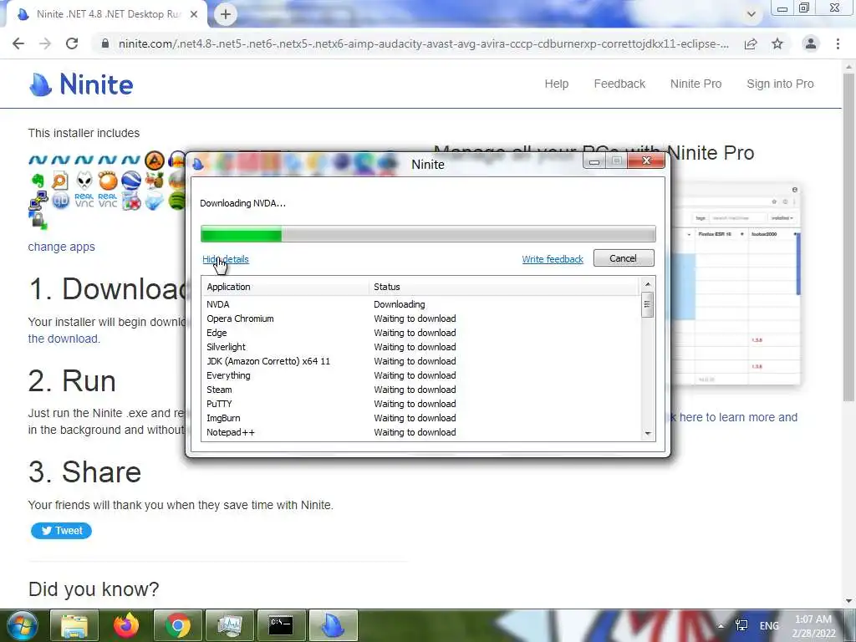Click Sign into Pro
Image resolution: width=856 pixels, height=642 pixels.
(780, 84)
